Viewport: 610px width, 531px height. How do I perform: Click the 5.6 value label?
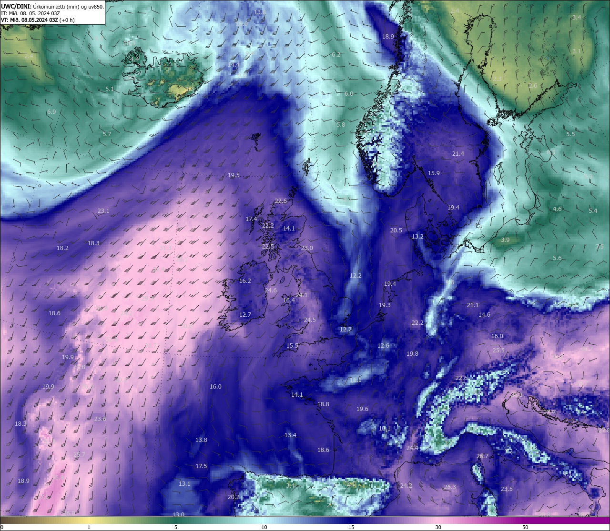tap(557, 258)
